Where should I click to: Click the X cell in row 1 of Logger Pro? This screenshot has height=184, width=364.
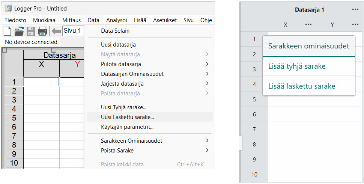point(41,82)
